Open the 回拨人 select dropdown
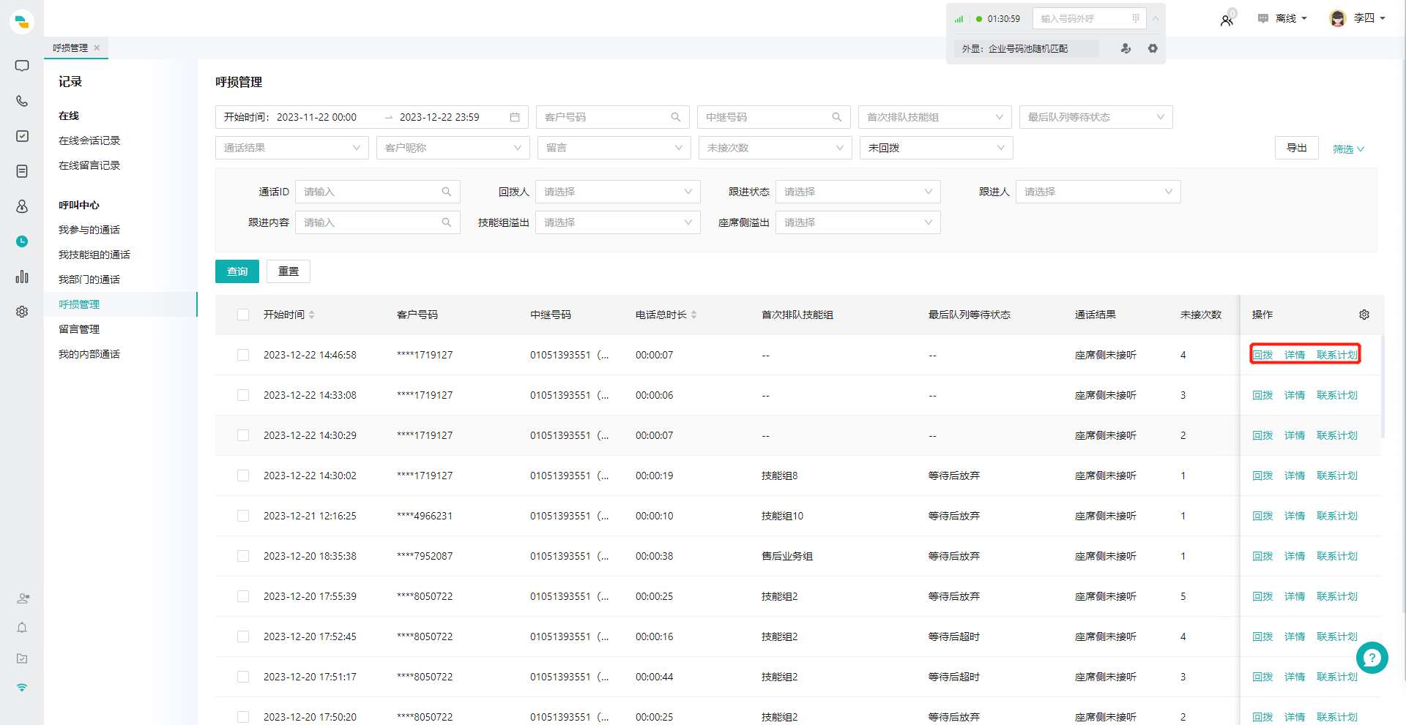Screen dimensions: 1406x725 pyautogui.click(x=618, y=192)
